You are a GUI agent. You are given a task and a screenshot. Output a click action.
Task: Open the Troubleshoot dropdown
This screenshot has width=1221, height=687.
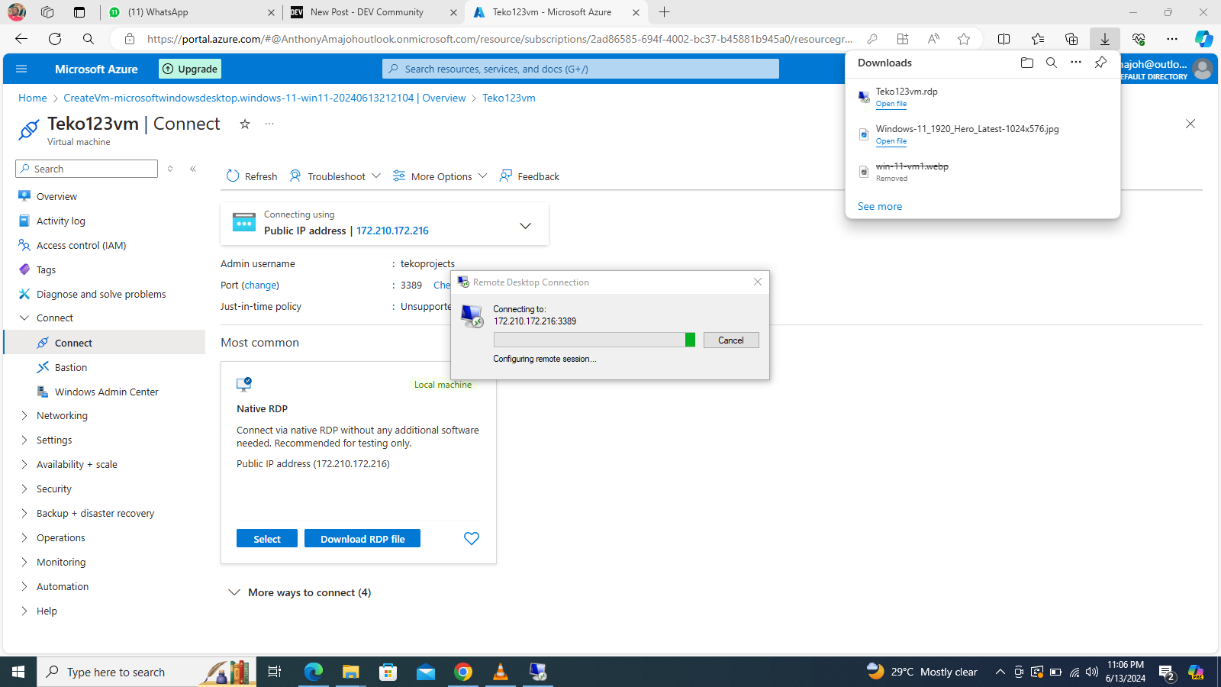pyautogui.click(x=335, y=176)
